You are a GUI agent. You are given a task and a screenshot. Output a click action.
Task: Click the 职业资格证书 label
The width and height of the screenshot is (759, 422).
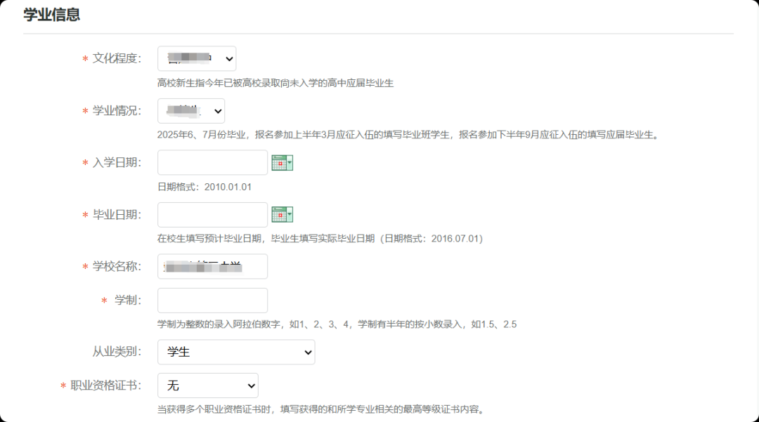(105, 385)
